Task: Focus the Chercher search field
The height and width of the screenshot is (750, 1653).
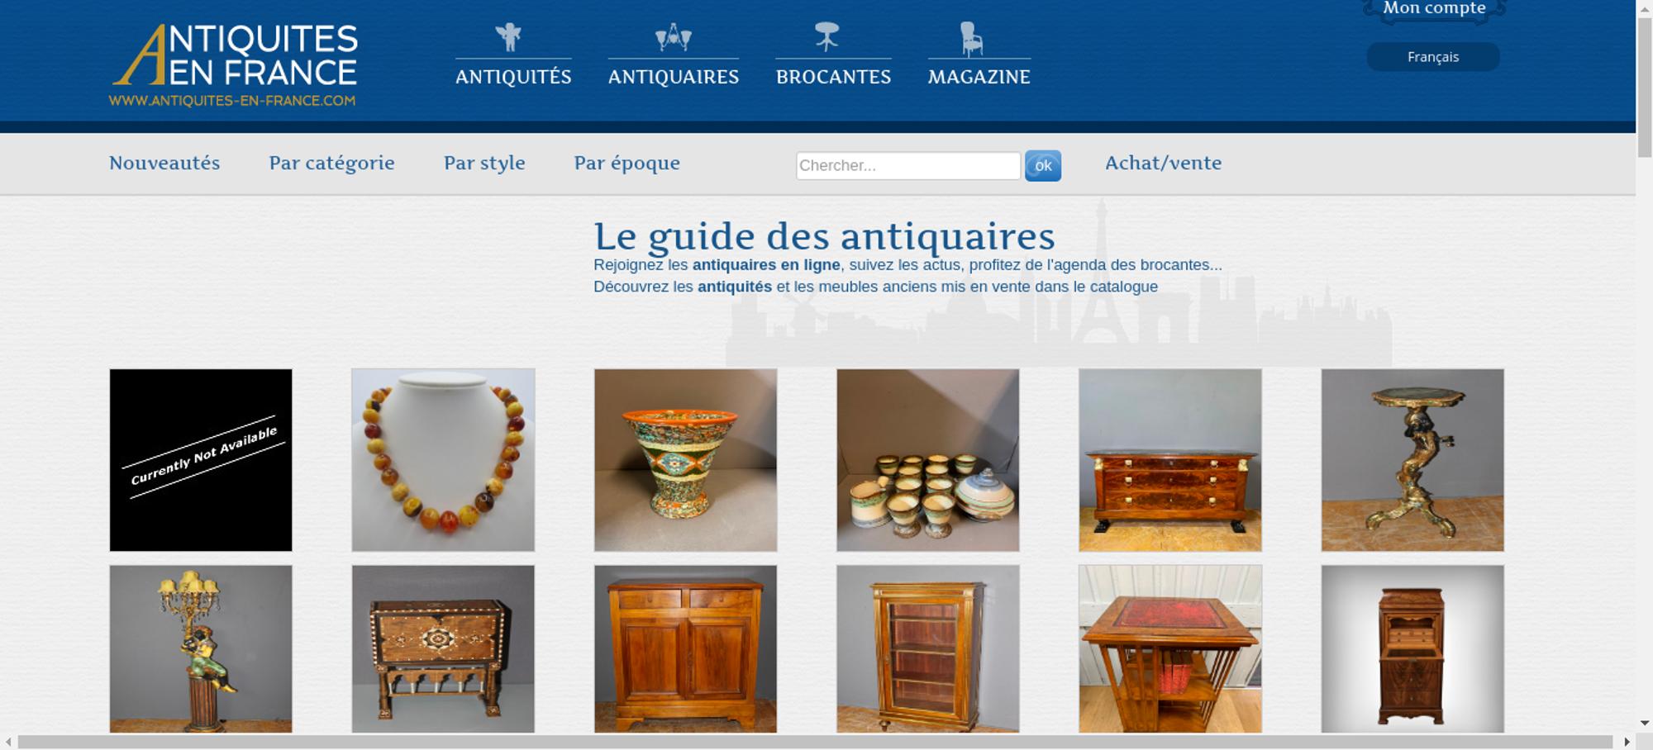Action: [908, 165]
